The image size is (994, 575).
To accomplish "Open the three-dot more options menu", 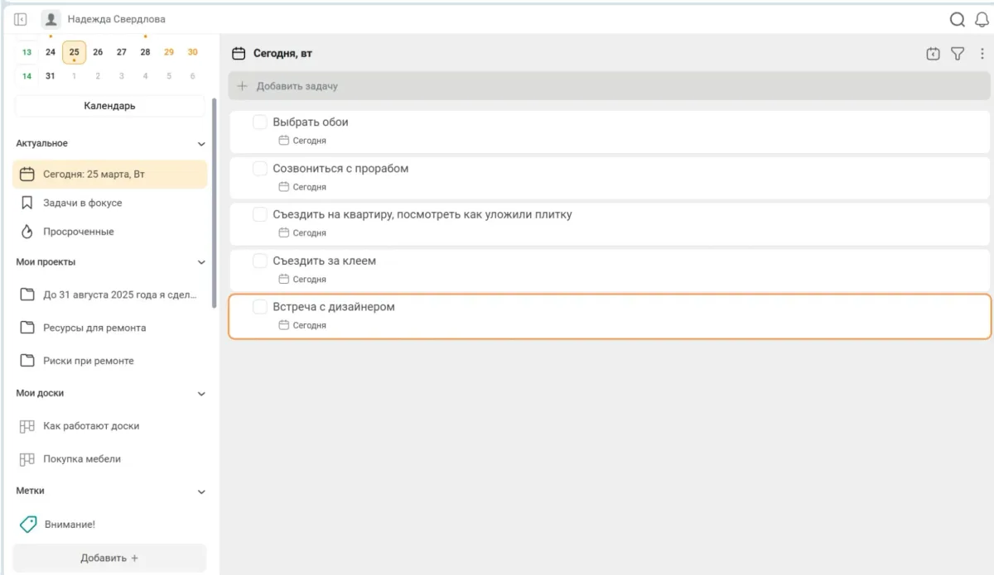I will point(982,54).
